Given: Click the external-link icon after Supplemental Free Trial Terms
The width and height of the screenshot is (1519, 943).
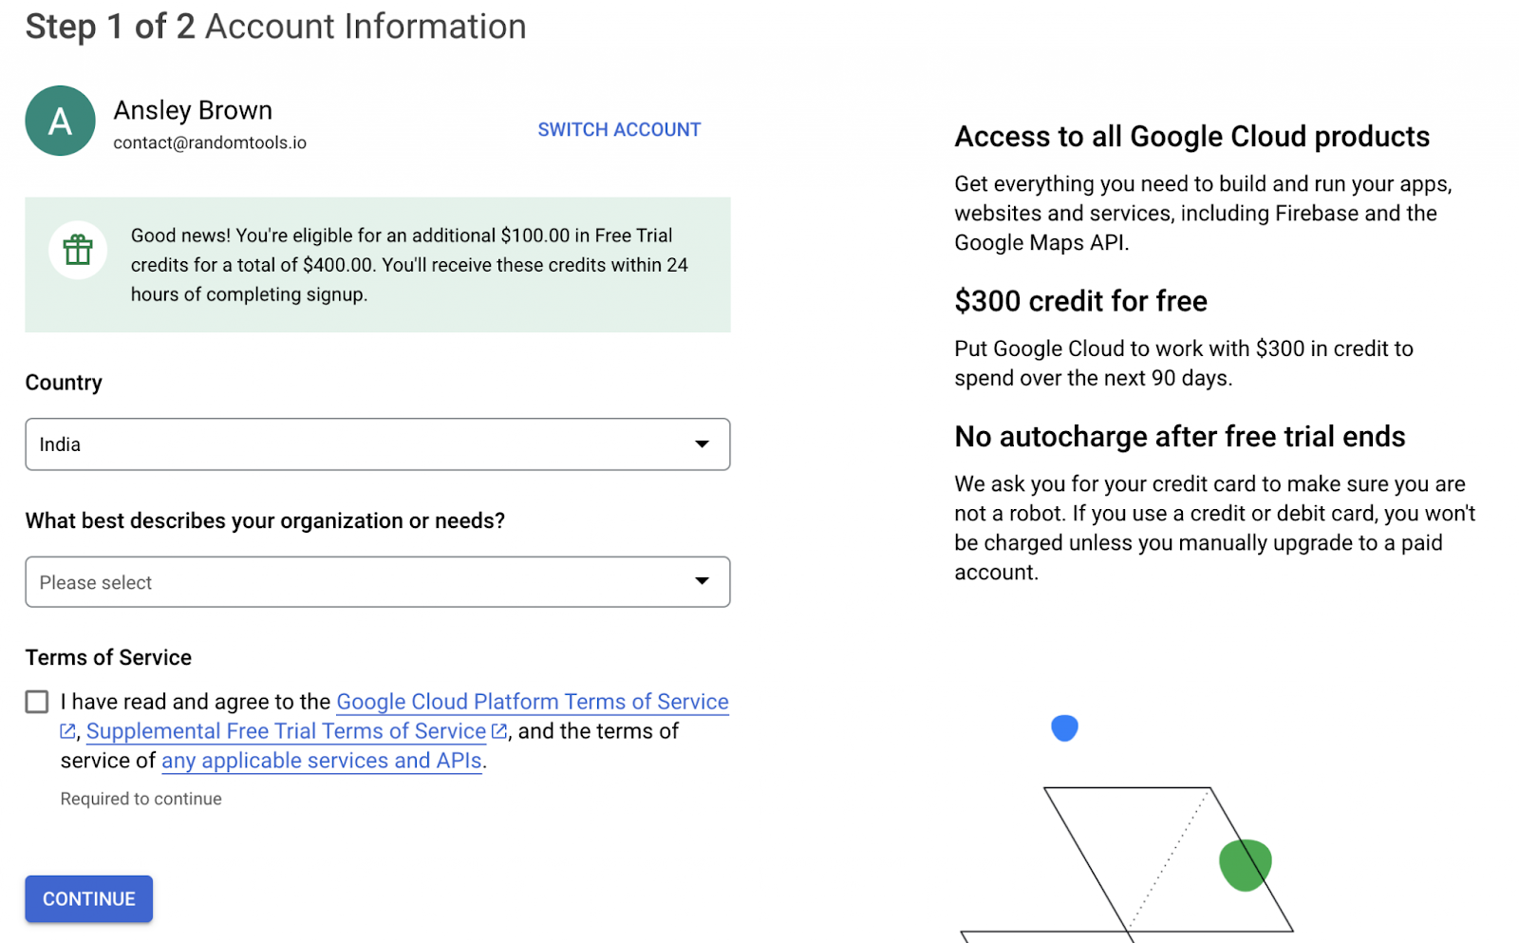Looking at the screenshot, I should coord(498,731).
